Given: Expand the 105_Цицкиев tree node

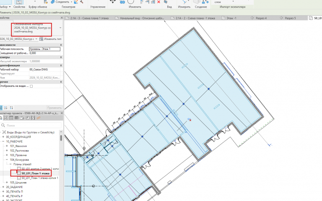Looking at the screenshot, I should (x=7, y=183).
